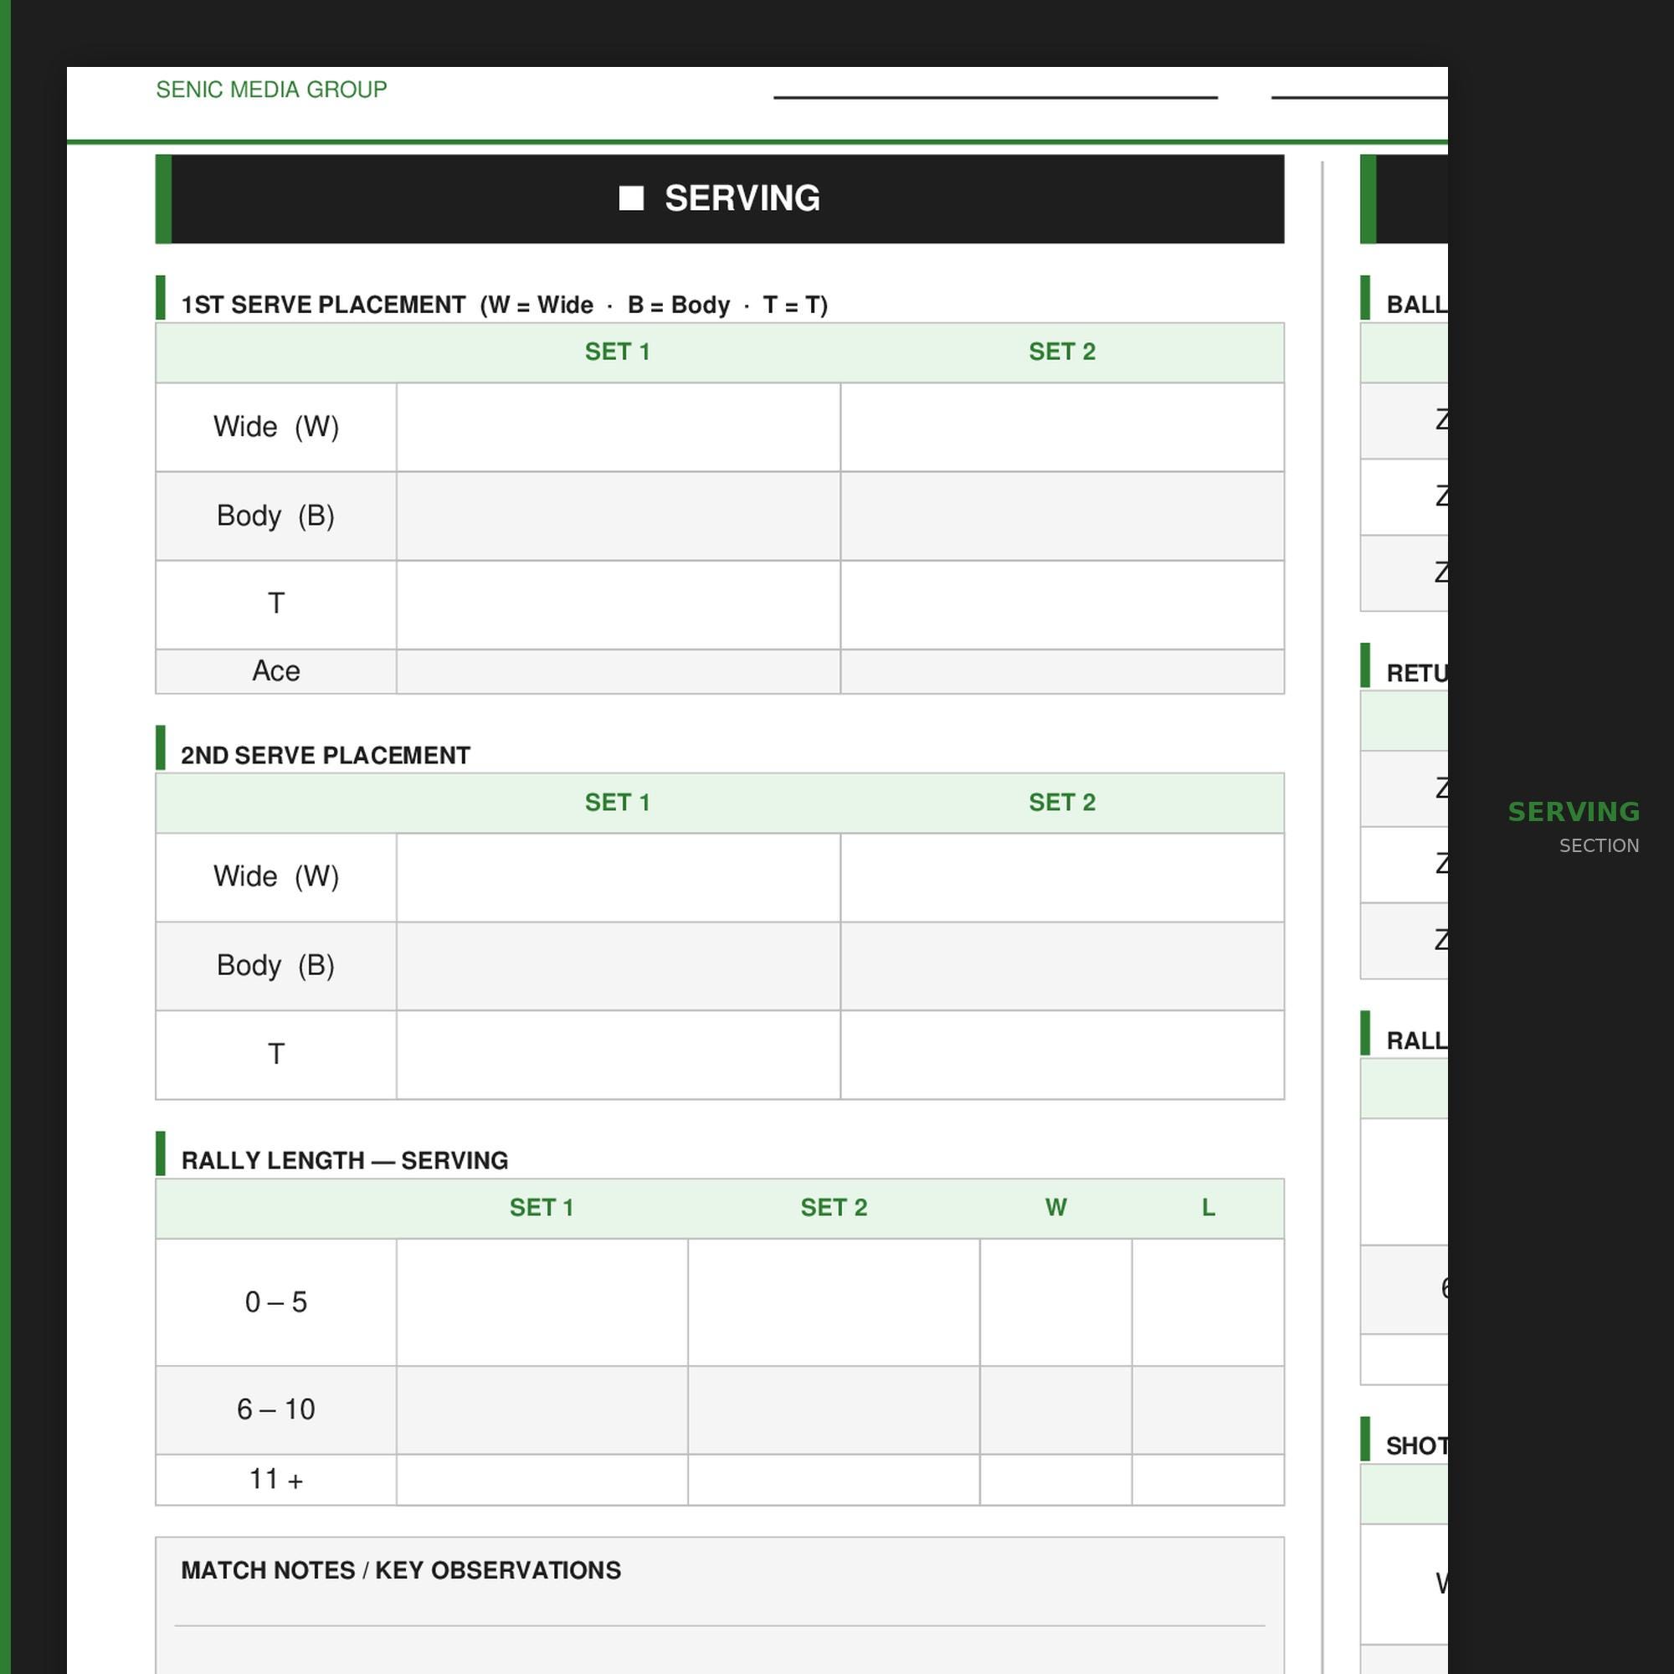
Task: Select Body (B) row label in 1st serve table
Action: coord(276,516)
